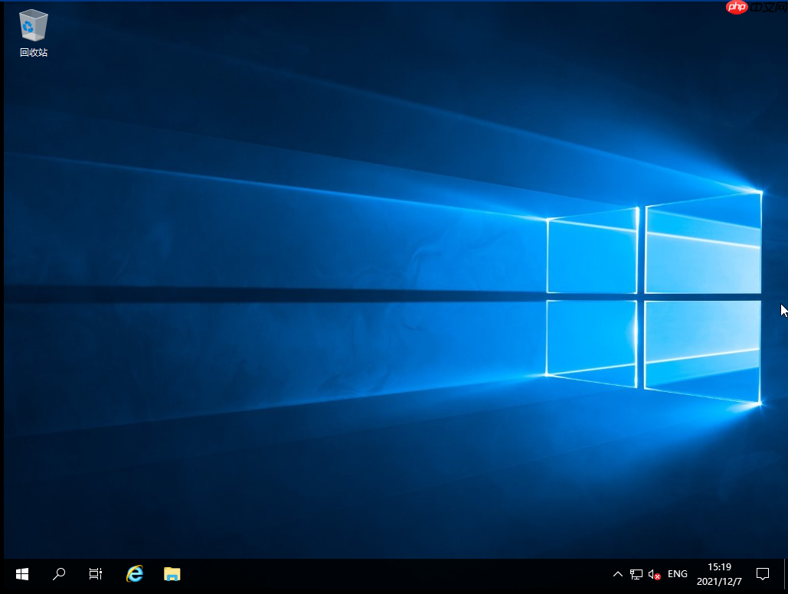This screenshot has height=594, width=788.
Task: Switch input language from ENG
Action: click(x=678, y=574)
